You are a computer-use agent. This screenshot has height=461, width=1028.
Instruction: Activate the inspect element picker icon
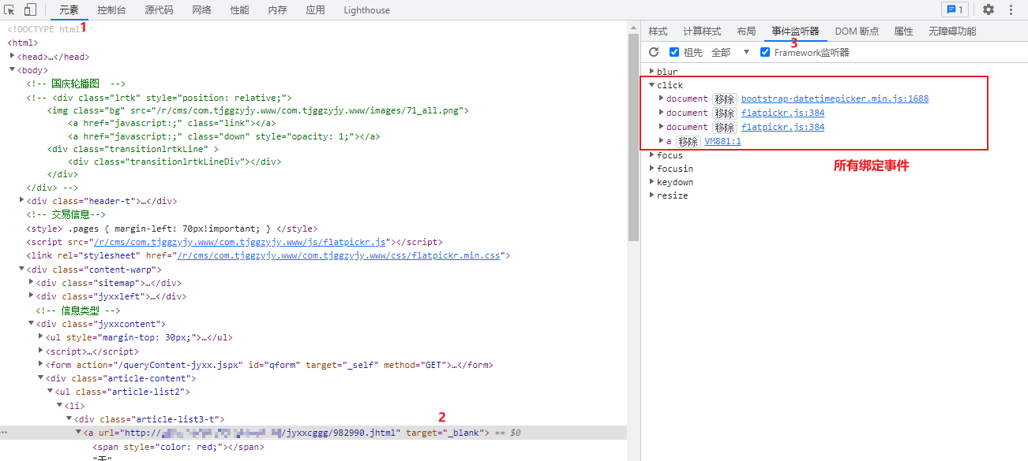(x=10, y=10)
